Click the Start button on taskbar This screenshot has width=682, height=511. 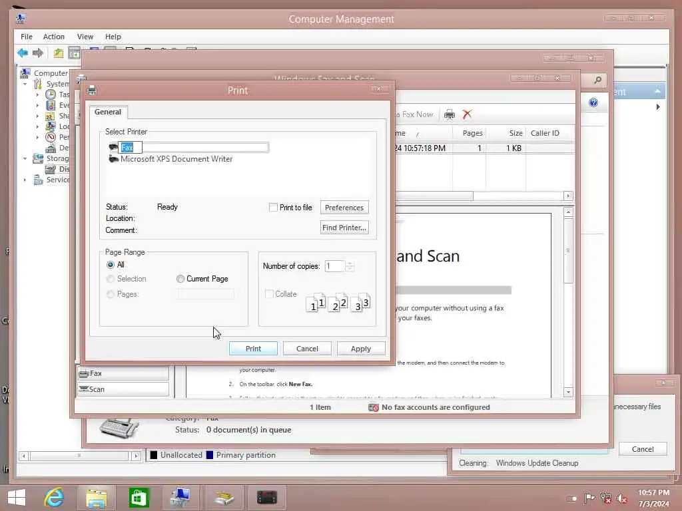17,497
